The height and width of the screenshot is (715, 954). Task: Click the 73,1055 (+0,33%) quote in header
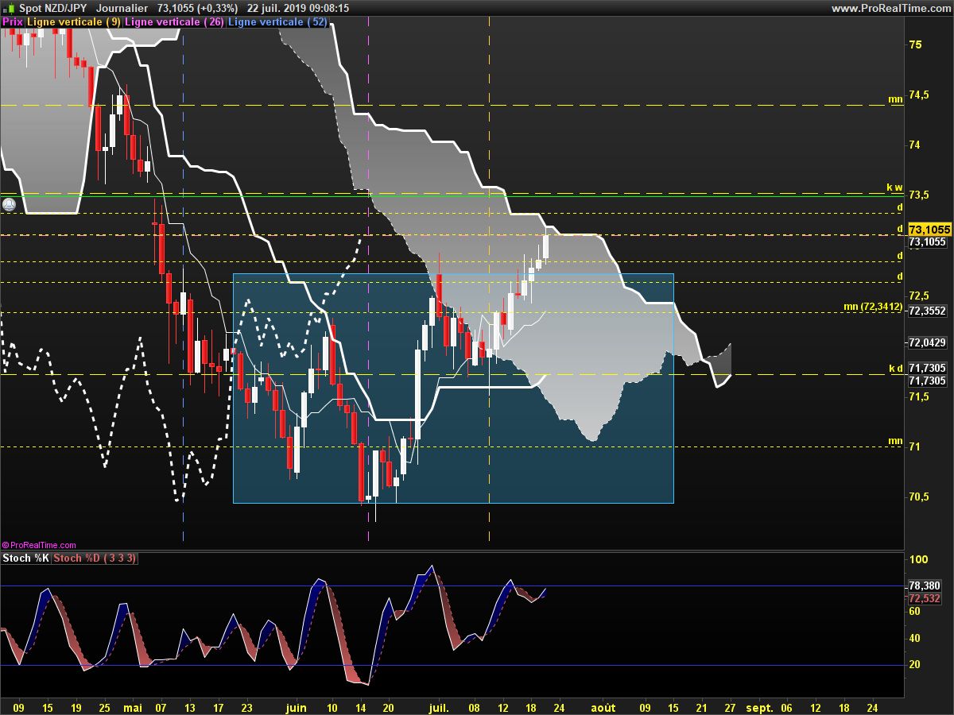(197, 8)
